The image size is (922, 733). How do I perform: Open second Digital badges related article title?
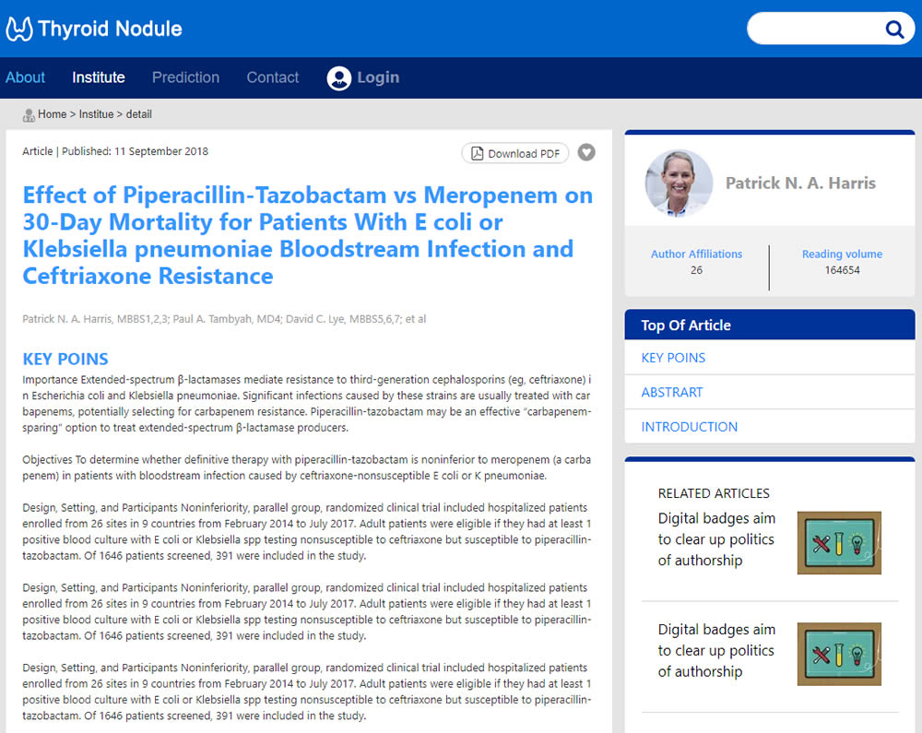click(716, 651)
